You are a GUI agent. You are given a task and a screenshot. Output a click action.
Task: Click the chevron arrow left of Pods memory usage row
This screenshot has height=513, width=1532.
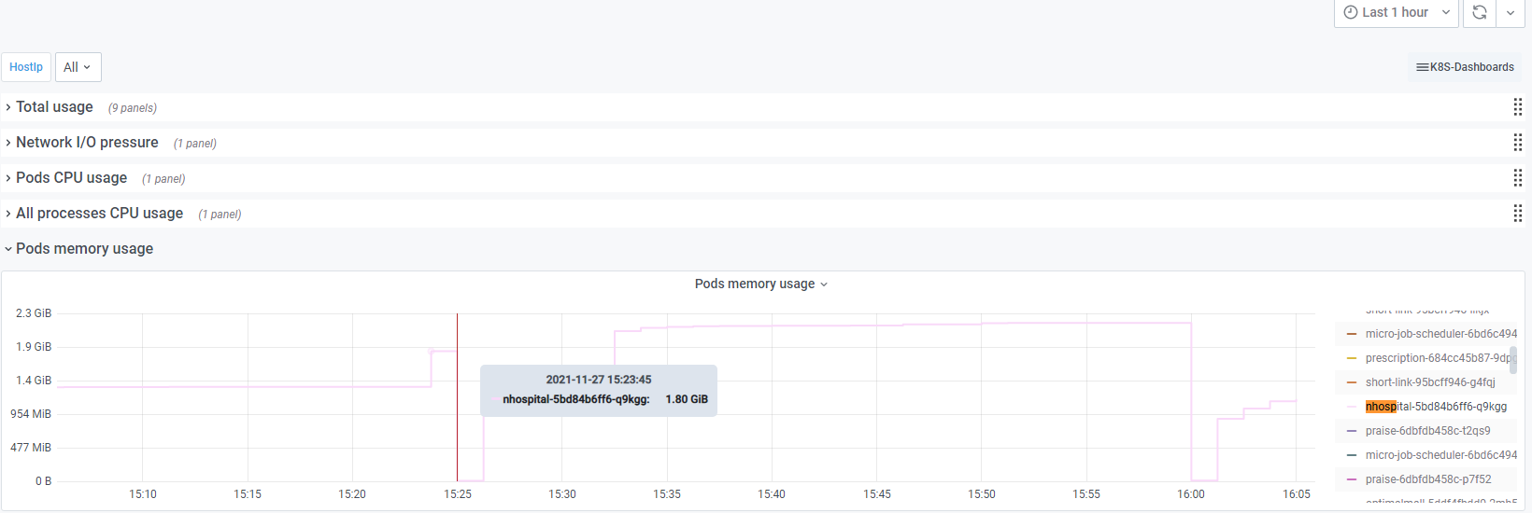pos(8,249)
